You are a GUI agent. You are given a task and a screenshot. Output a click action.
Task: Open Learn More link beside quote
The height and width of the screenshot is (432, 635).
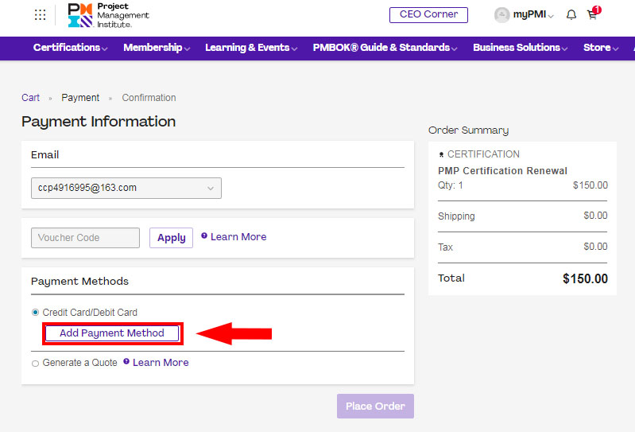click(x=161, y=362)
